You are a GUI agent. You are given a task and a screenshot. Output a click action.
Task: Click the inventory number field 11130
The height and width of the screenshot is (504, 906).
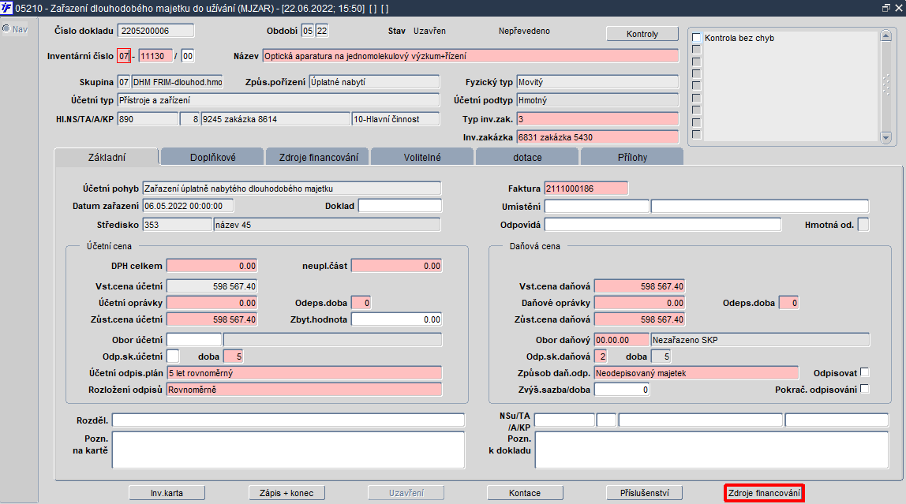tap(155, 56)
